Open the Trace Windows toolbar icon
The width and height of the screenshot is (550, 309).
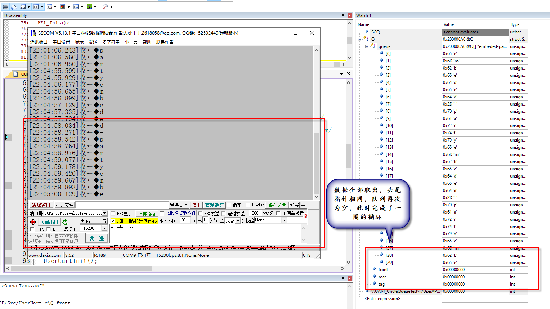[x=76, y=7]
